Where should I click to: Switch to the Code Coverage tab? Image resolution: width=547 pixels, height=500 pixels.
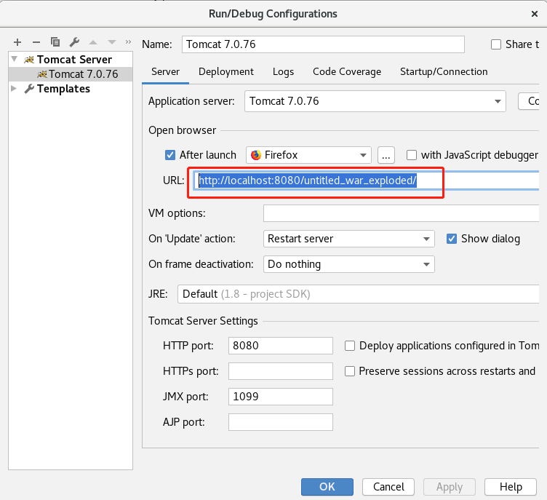(347, 72)
